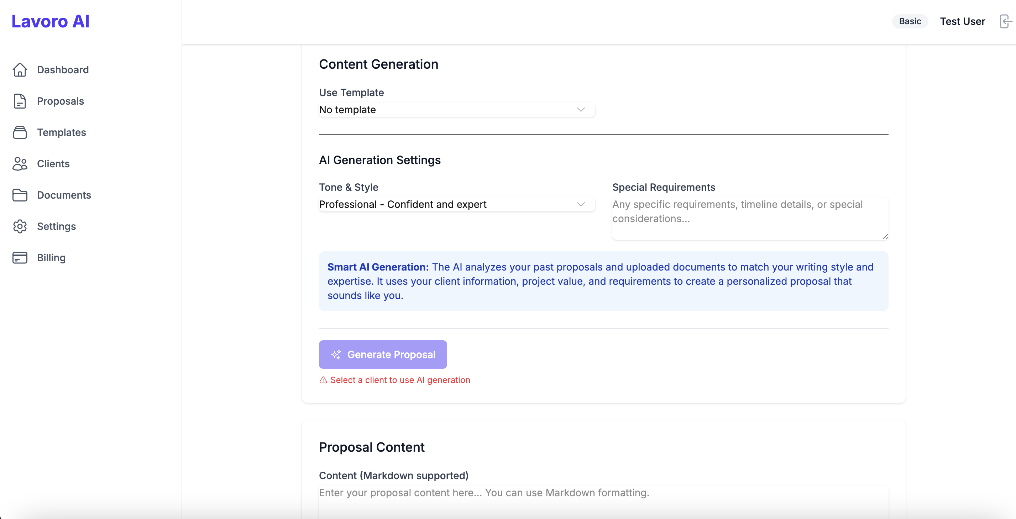Select the Clients people icon
The width and height of the screenshot is (1016, 519).
pyautogui.click(x=20, y=164)
